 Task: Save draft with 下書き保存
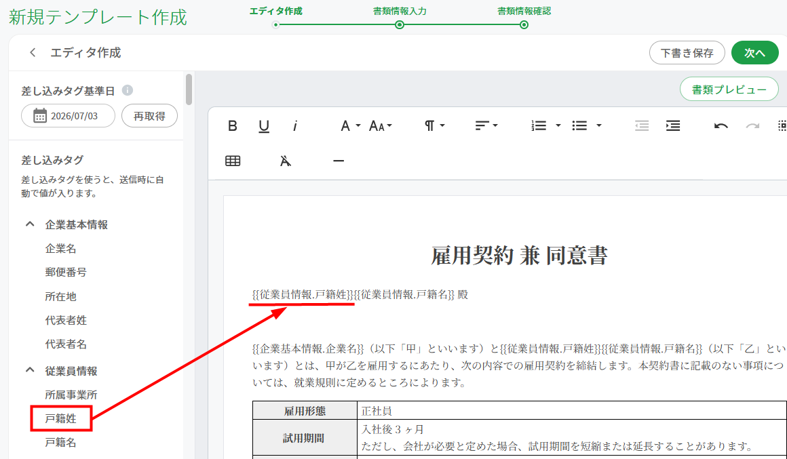pyautogui.click(x=687, y=53)
